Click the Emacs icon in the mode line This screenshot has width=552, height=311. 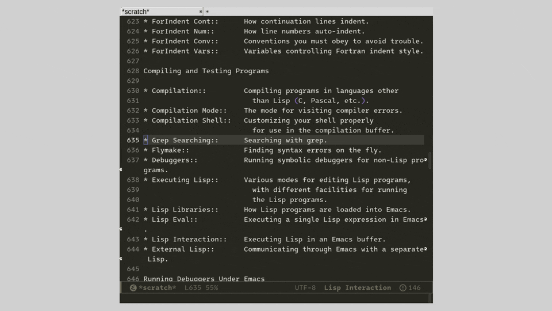pos(133,288)
